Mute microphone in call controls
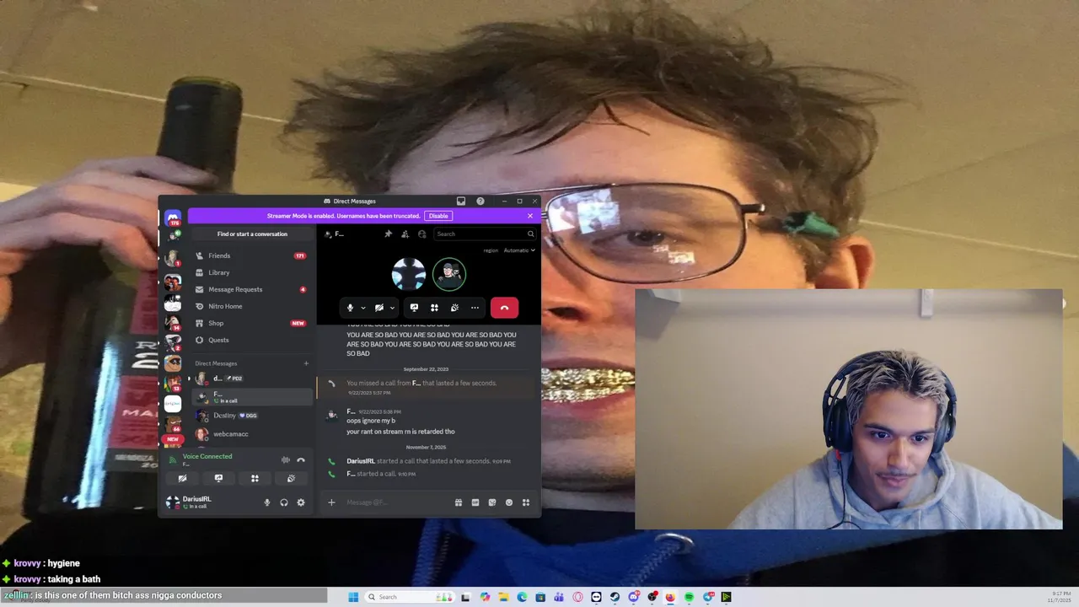 click(350, 308)
